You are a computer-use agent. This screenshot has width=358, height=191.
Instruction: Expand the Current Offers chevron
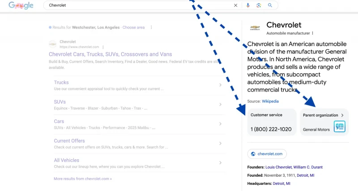220,143
